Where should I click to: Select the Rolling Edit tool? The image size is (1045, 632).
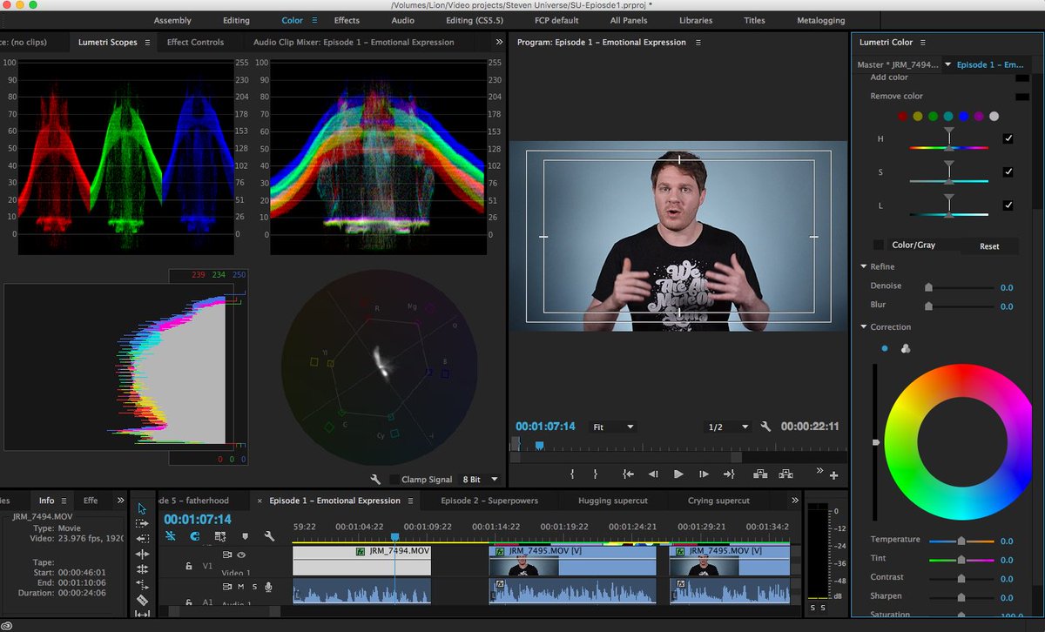142,569
